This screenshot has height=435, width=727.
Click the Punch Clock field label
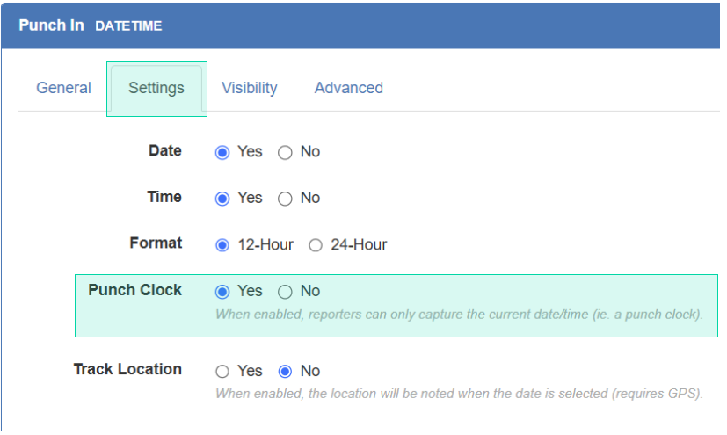point(134,290)
